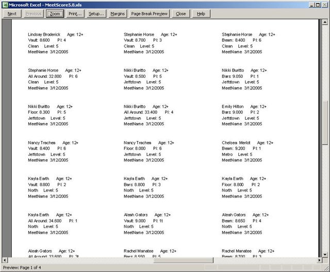Click the horizontal scrollbar left arrow
This screenshot has height=272, width=330.
tap(5, 260)
